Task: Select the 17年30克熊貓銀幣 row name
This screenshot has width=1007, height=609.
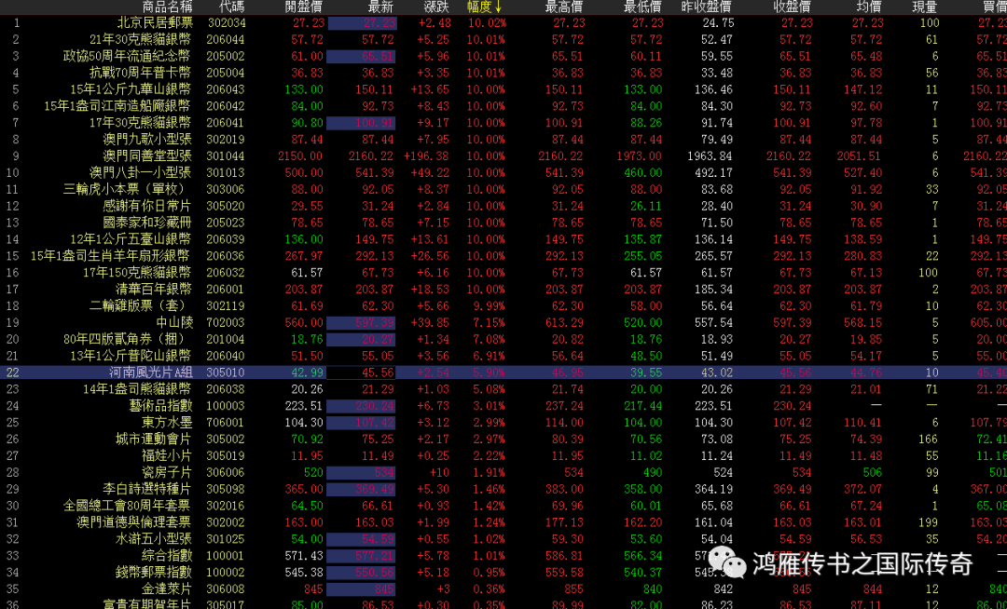Action: point(141,122)
